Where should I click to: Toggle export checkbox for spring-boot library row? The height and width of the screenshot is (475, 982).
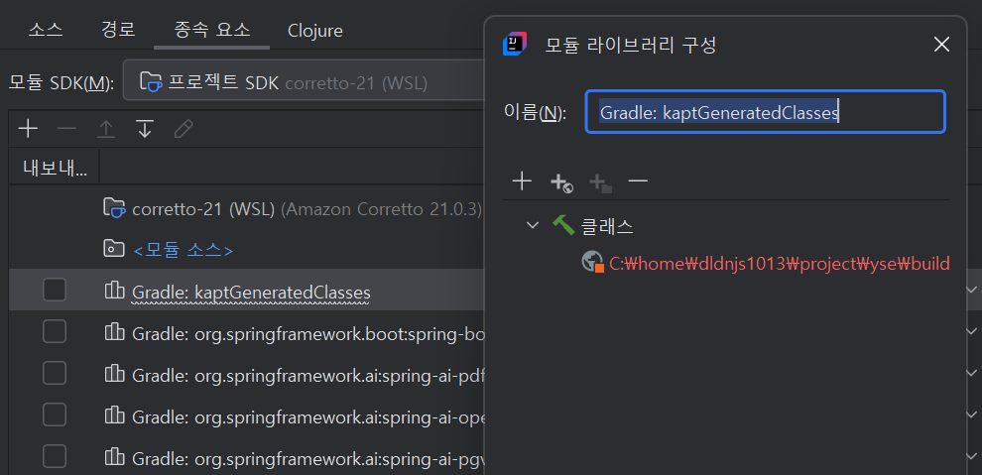[55, 331]
